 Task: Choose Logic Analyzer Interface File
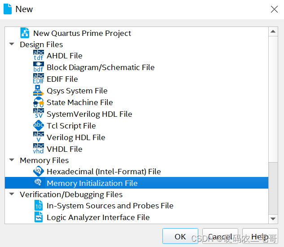[98, 217]
